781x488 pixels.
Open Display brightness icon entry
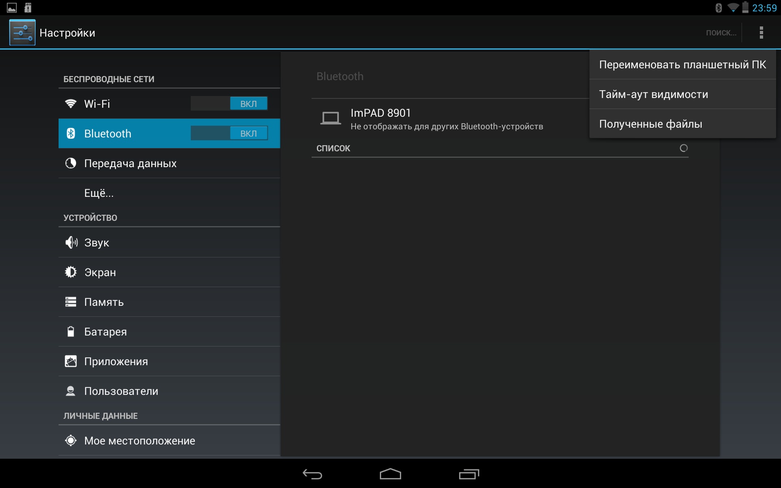click(x=71, y=272)
